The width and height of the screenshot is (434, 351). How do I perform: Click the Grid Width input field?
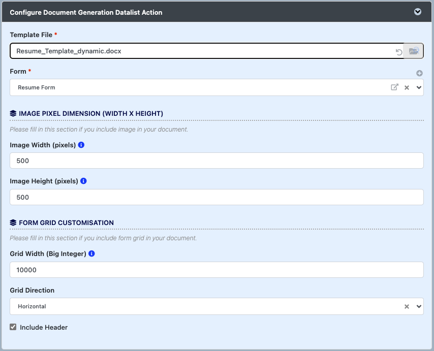click(x=216, y=270)
